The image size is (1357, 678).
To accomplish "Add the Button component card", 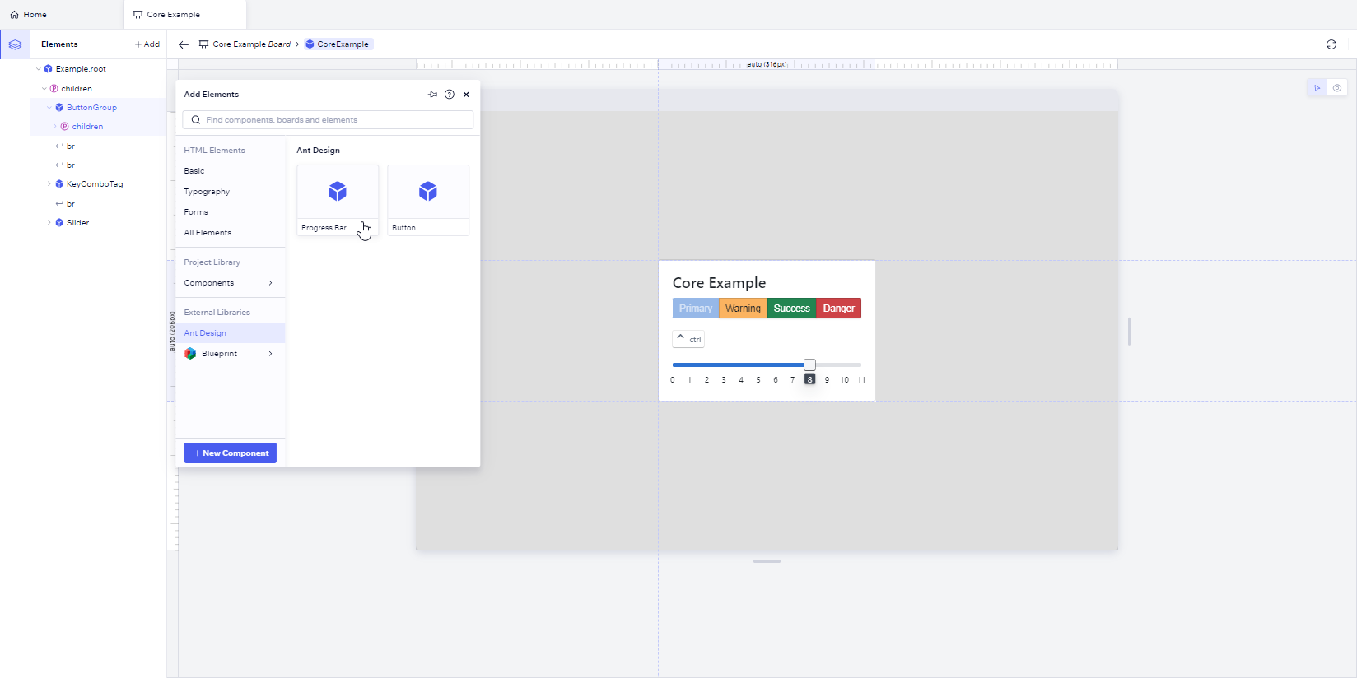I will [428, 201].
